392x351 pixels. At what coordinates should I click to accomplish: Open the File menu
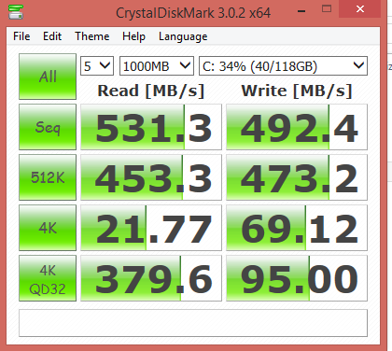pos(21,36)
